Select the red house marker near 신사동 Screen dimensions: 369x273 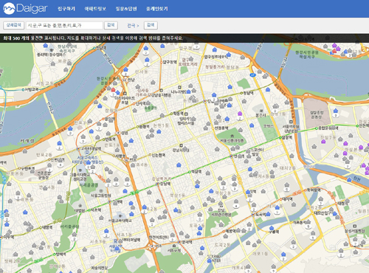pos(113,89)
